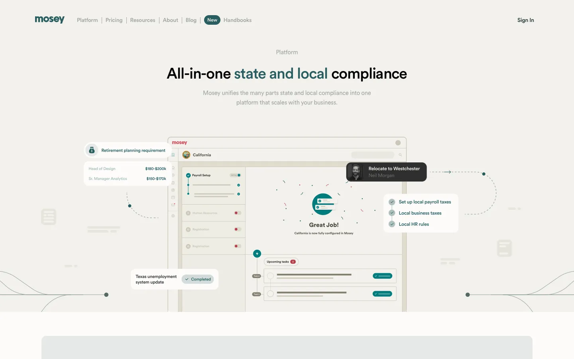The image size is (574, 359).
Task: Click the Sign In link
Action: click(525, 20)
